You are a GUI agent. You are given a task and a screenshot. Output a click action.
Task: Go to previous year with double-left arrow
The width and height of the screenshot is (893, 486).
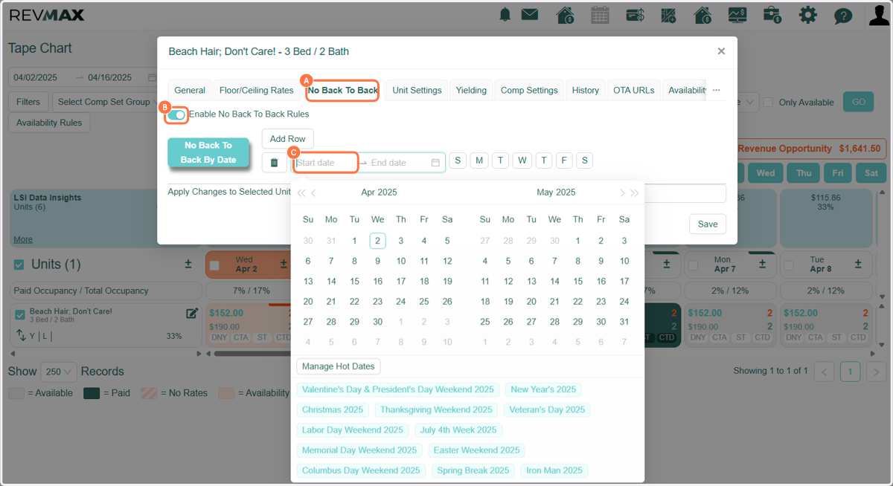click(x=301, y=192)
